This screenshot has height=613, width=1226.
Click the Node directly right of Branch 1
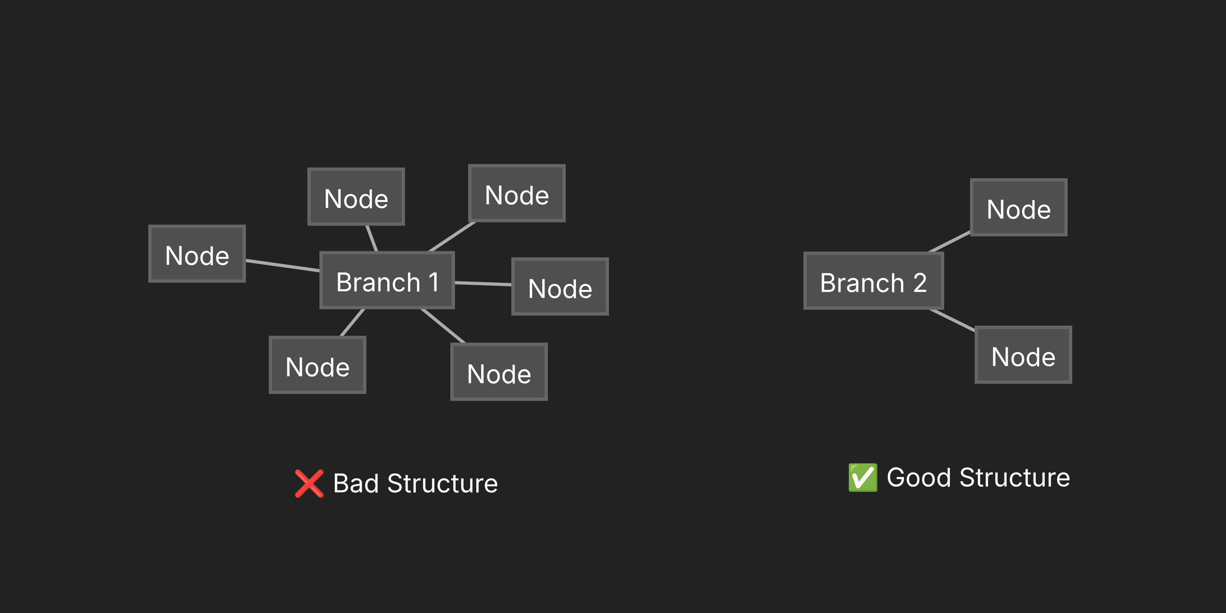click(x=560, y=287)
